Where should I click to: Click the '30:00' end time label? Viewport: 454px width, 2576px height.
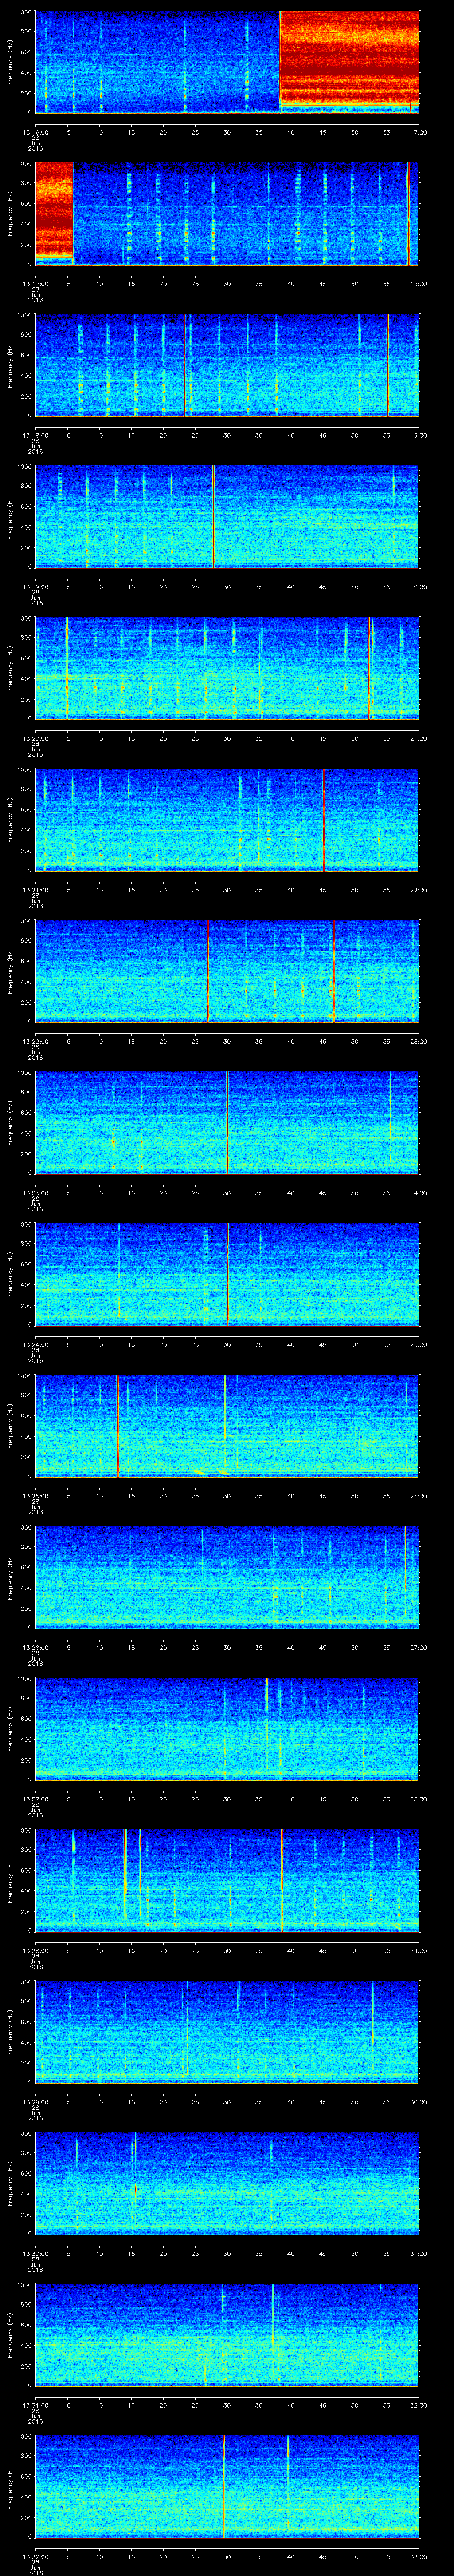pos(418,2101)
